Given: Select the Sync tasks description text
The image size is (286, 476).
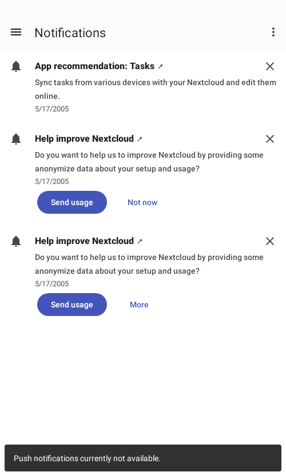Looking at the screenshot, I should (x=156, y=89).
